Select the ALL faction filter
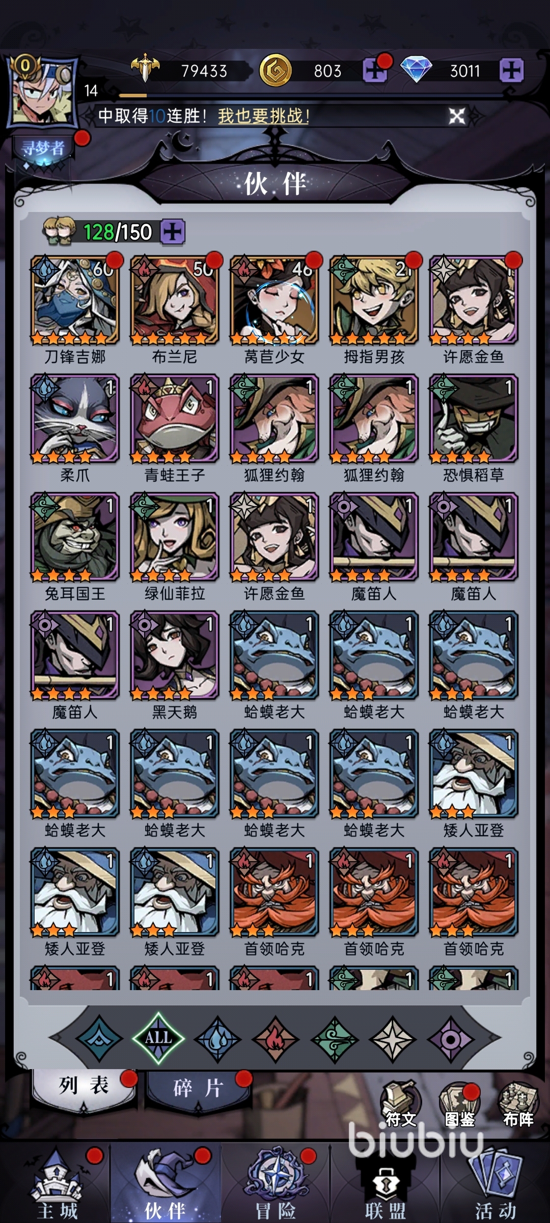This screenshot has width=550, height=1223. 158,1039
